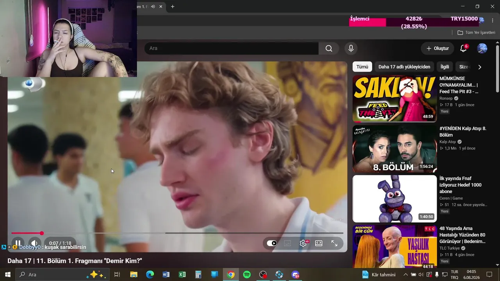
Task: Open the clock showing 04:05
Action: [471, 274]
